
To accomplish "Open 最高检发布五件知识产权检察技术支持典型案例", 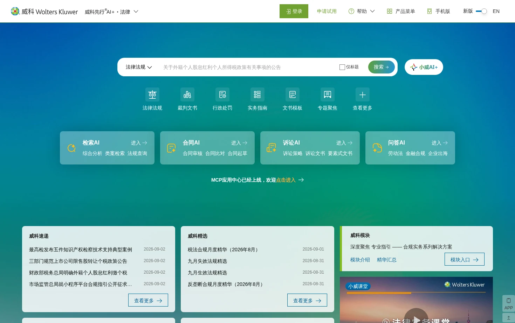I will [81, 250].
